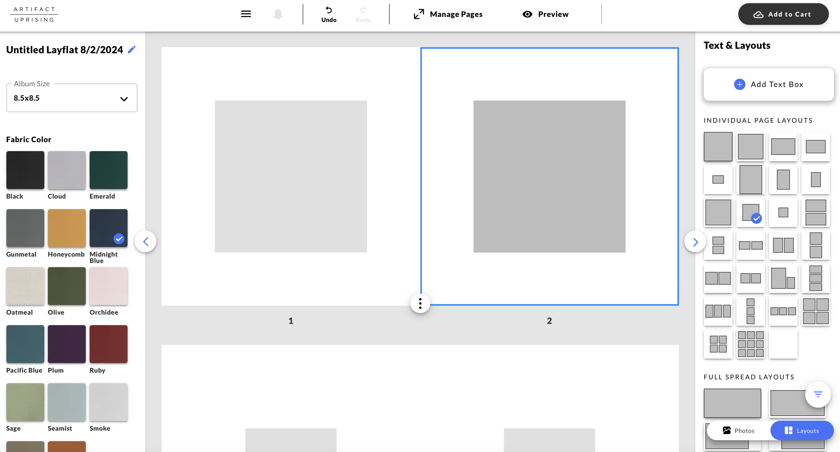
Task: Apply two portrait photos side-by-side layout
Action: click(783, 245)
